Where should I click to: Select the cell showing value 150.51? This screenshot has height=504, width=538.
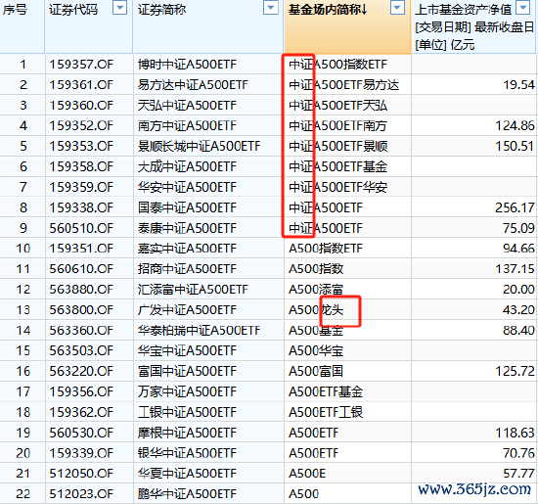473,146
